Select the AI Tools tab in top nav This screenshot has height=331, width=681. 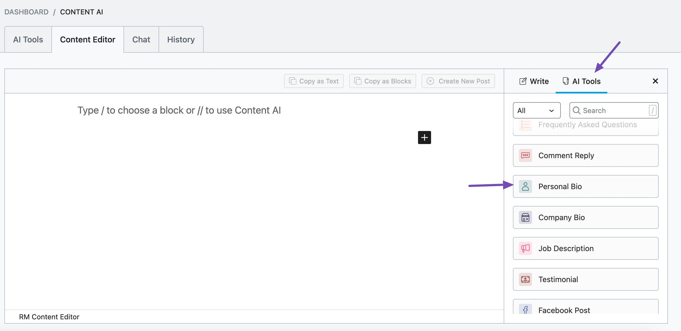tap(28, 39)
